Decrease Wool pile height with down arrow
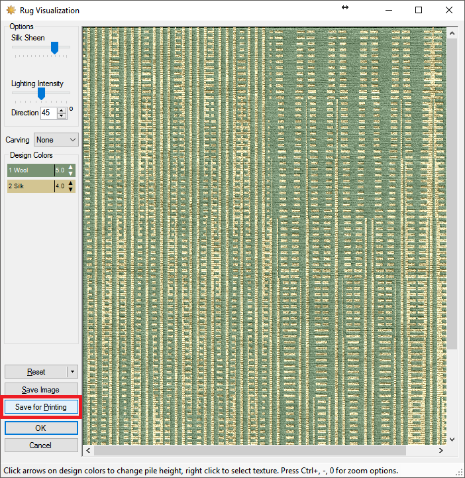 tap(71, 174)
